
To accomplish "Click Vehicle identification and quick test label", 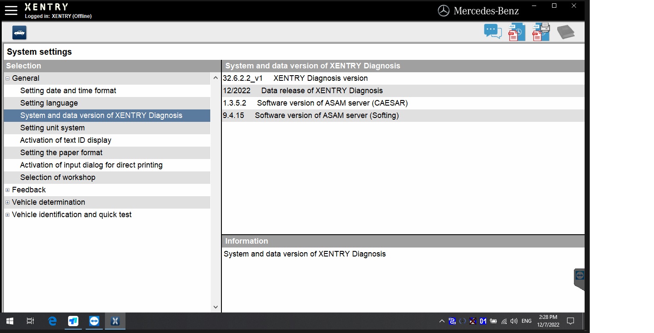I will 72,215.
